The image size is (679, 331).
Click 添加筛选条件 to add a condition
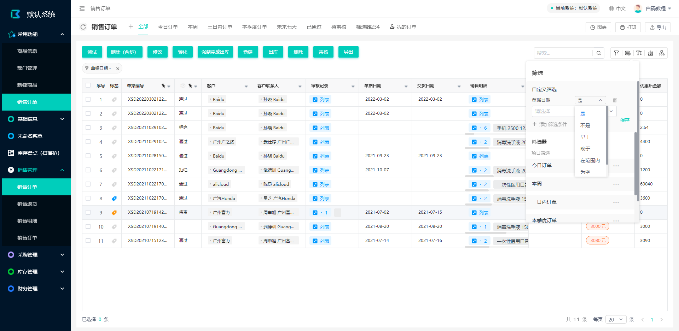[550, 124]
